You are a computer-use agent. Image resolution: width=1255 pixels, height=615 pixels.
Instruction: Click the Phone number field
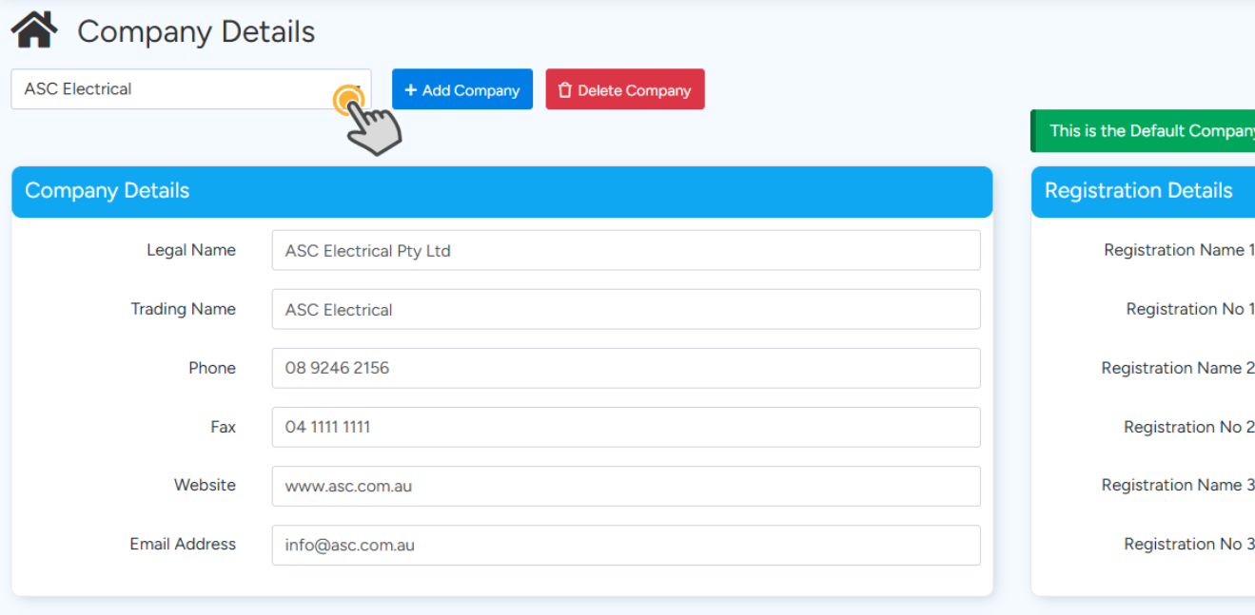pos(625,369)
